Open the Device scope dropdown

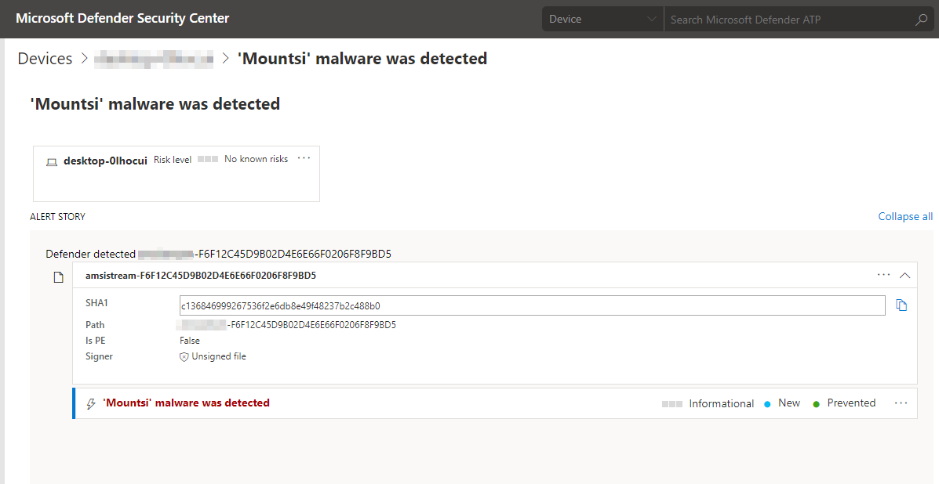click(602, 18)
